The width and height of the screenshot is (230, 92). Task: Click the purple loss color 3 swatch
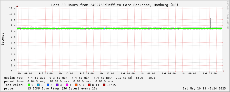[57, 85]
